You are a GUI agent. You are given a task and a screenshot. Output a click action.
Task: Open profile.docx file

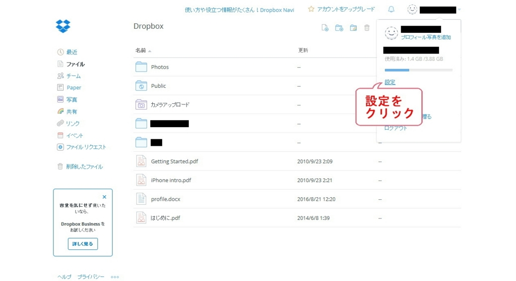coord(165,199)
